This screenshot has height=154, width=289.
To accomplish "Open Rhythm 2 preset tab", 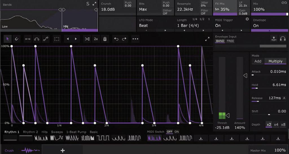I will click(30, 132).
